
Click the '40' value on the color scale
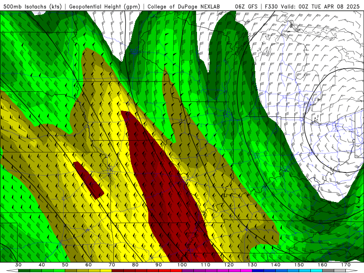pos(42,265)
